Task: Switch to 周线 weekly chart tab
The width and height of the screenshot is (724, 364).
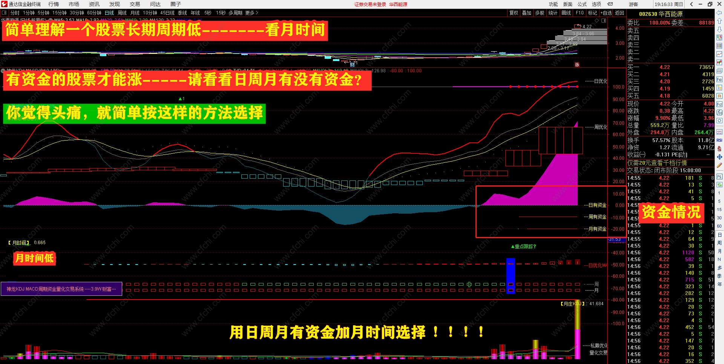Action: coord(122,13)
